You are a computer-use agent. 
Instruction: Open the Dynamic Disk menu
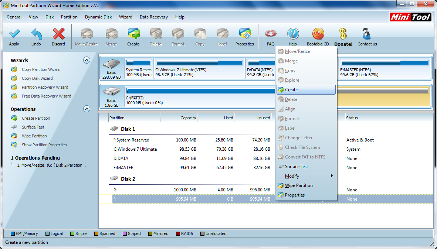(98, 17)
